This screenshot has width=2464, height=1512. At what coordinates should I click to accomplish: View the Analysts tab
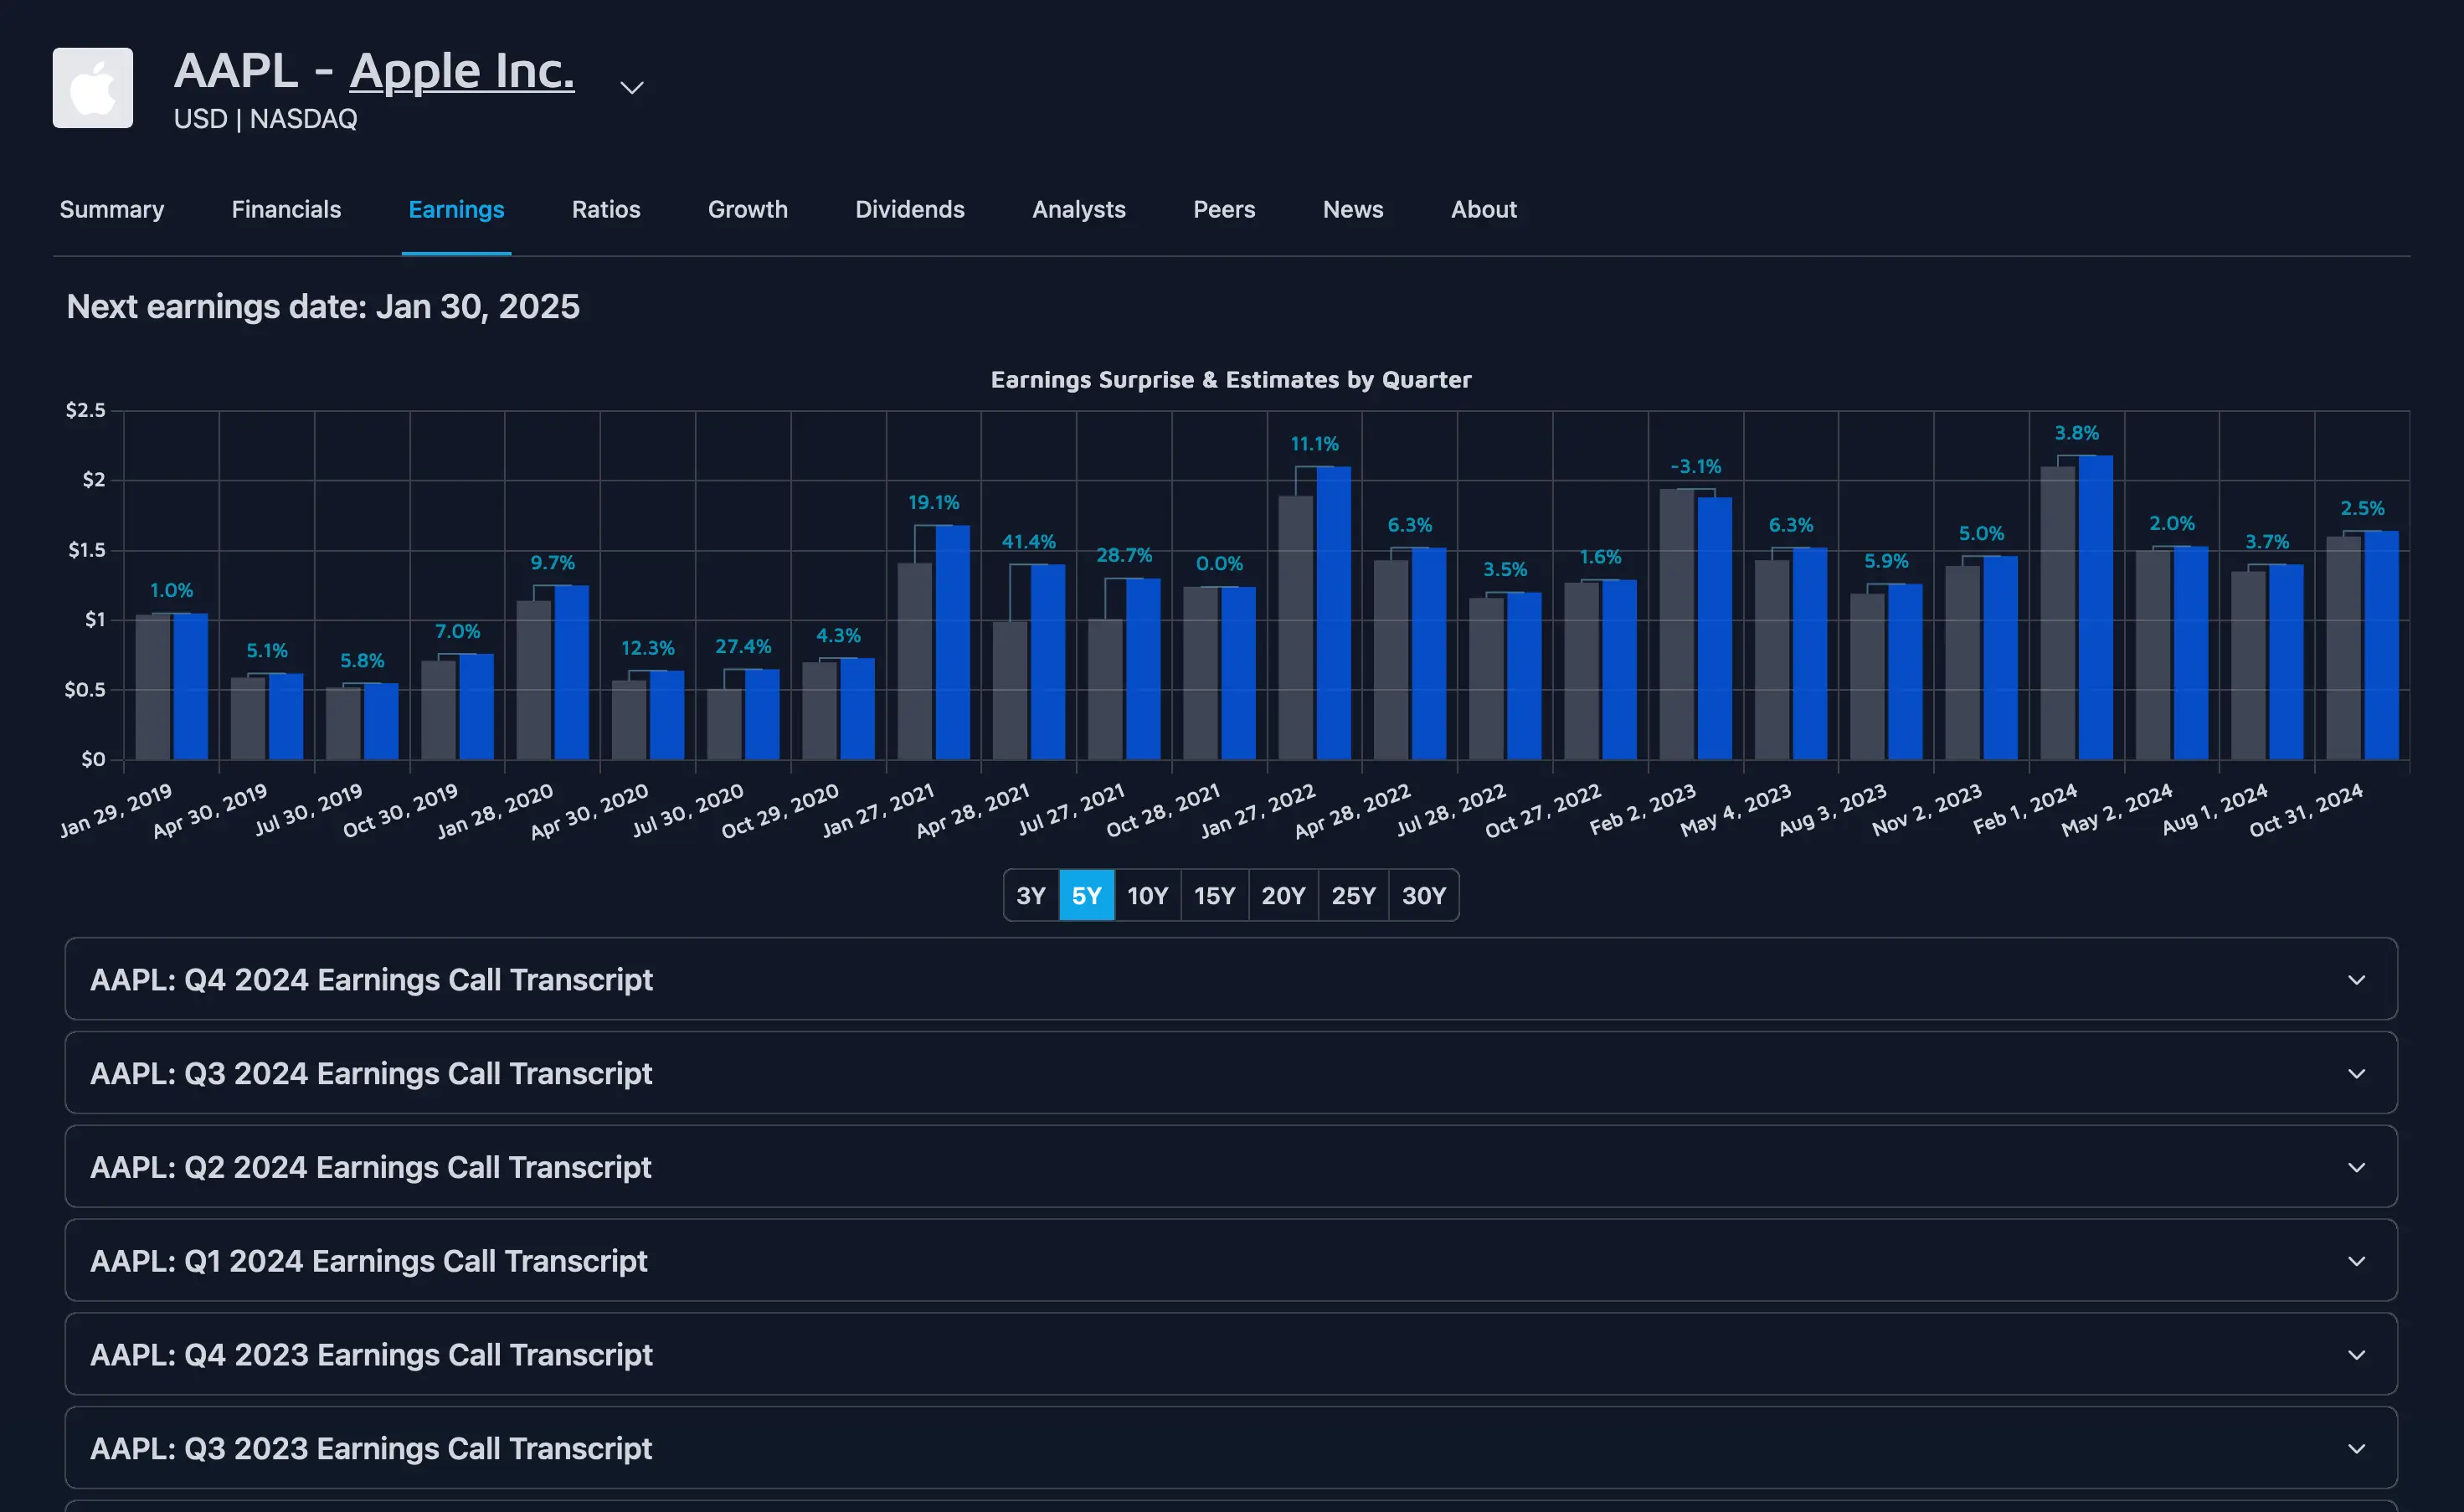1079,209
